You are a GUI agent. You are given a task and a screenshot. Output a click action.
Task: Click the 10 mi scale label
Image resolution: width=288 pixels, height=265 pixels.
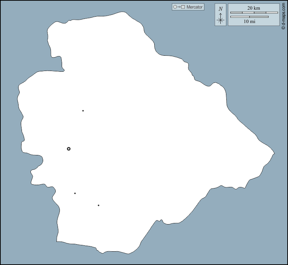(249, 22)
